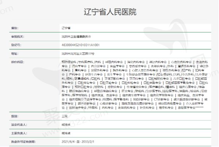Click the level value 三级
The width and height of the screenshot is (219, 147).
click(x=65, y=116)
